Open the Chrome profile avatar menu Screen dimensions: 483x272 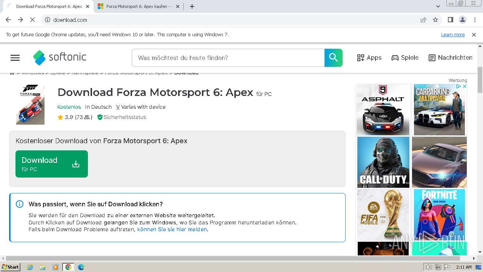click(x=462, y=20)
